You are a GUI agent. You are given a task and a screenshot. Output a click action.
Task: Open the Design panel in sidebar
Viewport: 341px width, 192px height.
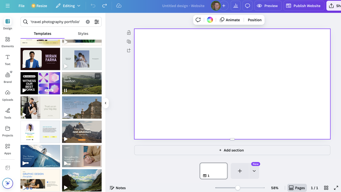point(7,24)
